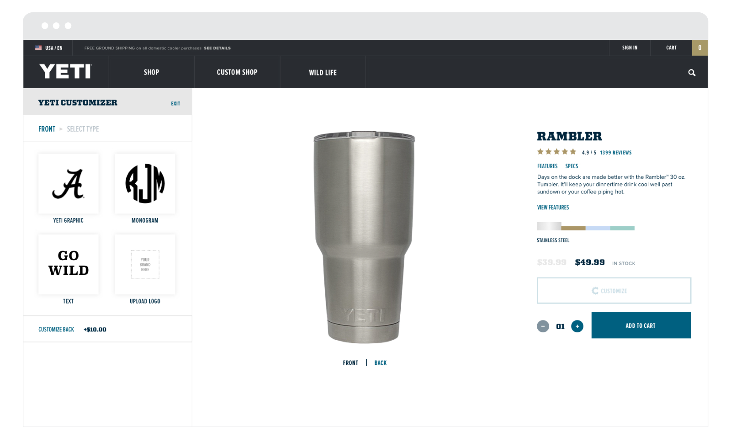731x427 pixels.
Task: Click the YETI logo in header
Action: (x=66, y=72)
